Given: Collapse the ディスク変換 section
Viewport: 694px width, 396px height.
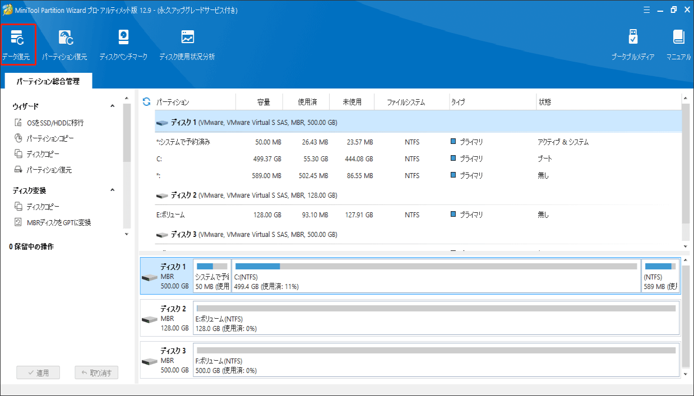Looking at the screenshot, I should tap(112, 190).
